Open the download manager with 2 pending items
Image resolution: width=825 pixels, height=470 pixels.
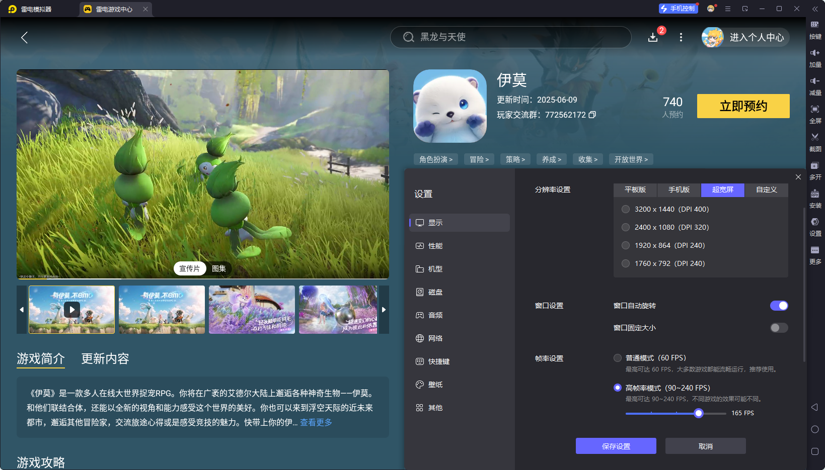[653, 37]
